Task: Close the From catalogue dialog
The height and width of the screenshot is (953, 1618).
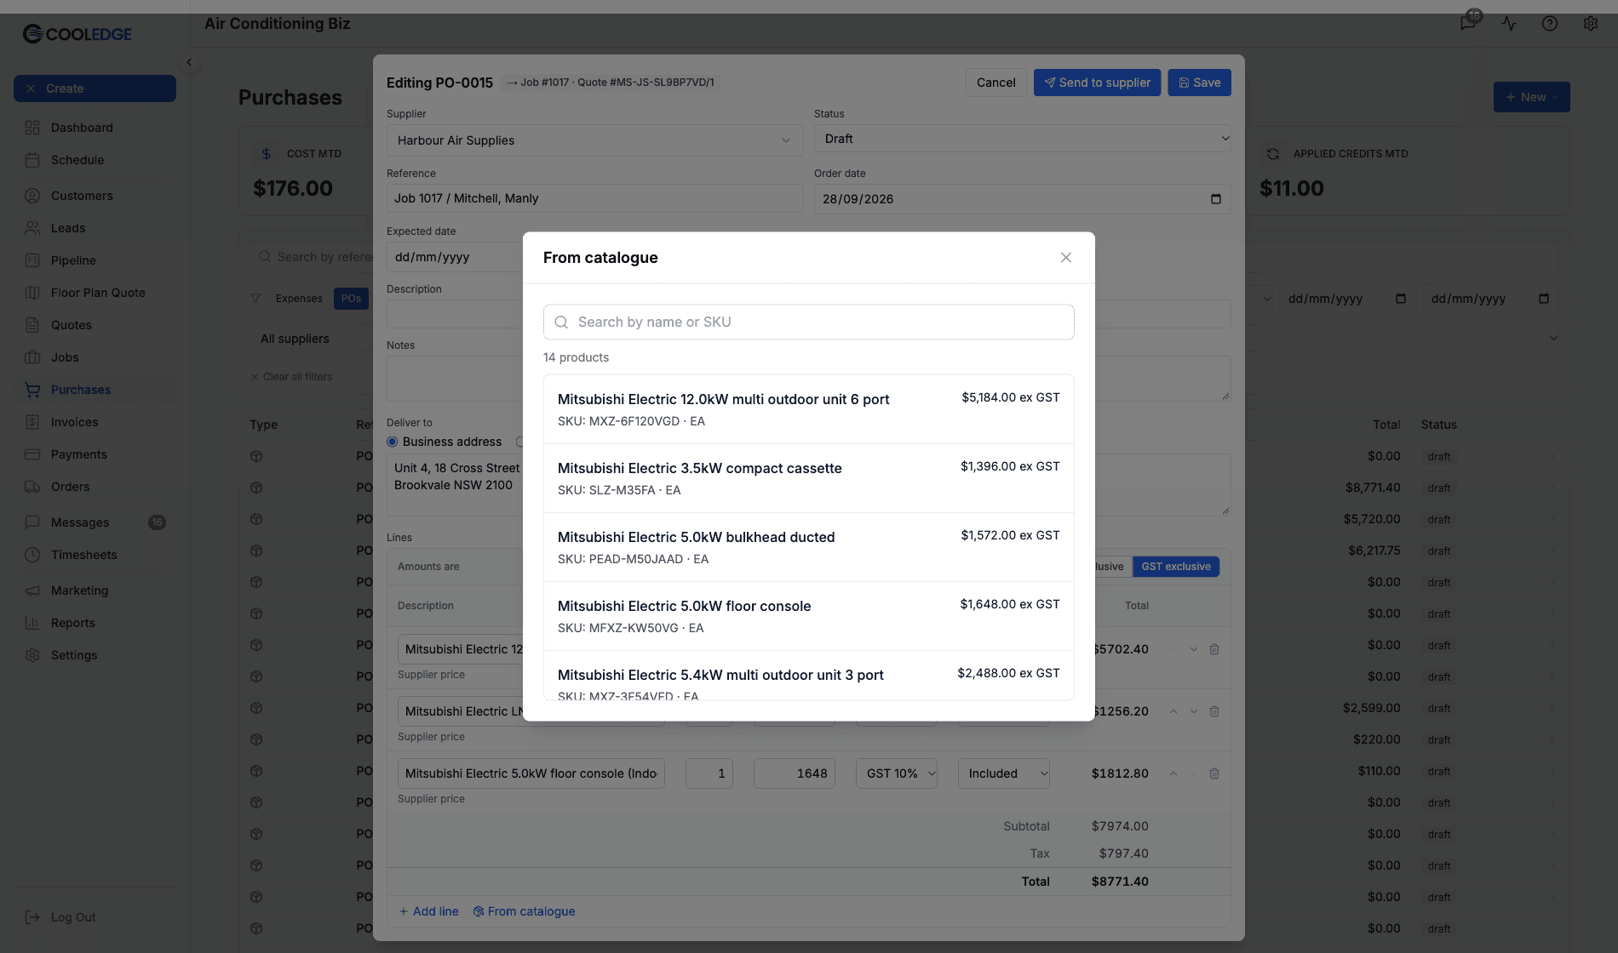Action: [x=1065, y=258]
